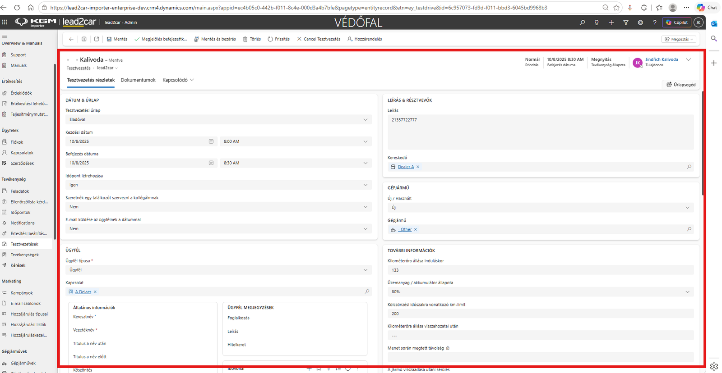Go back using the form back arrow
This screenshot has height=373, width=722.
(x=71, y=39)
